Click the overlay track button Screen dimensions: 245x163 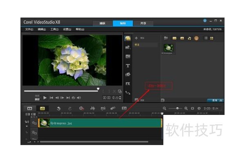[x=34, y=132]
